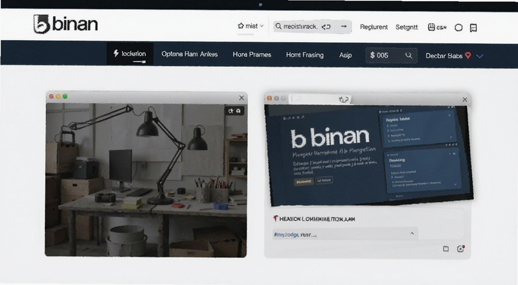This screenshot has height=285, width=518.
Task: Click the icon badge on the desk photo
Action: [234, 111]
